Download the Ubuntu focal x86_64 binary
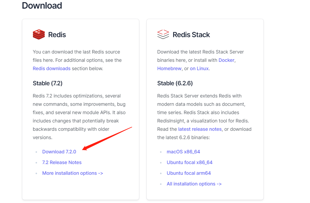The image size is (310, 203). pos(189,162)
